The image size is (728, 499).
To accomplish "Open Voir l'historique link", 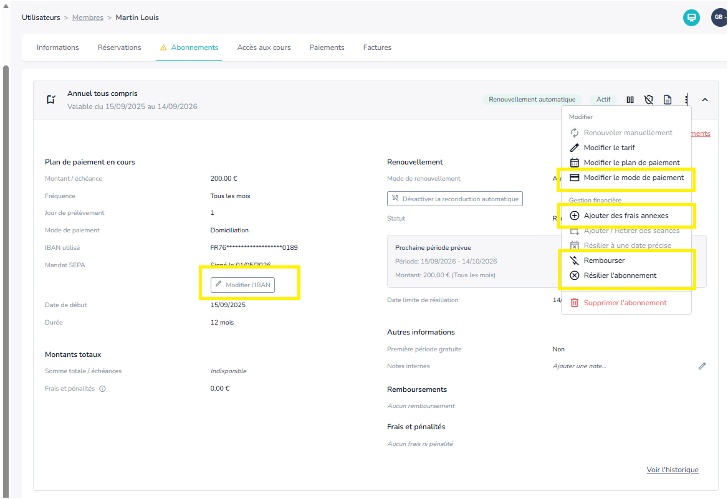I will click(673, 470).
